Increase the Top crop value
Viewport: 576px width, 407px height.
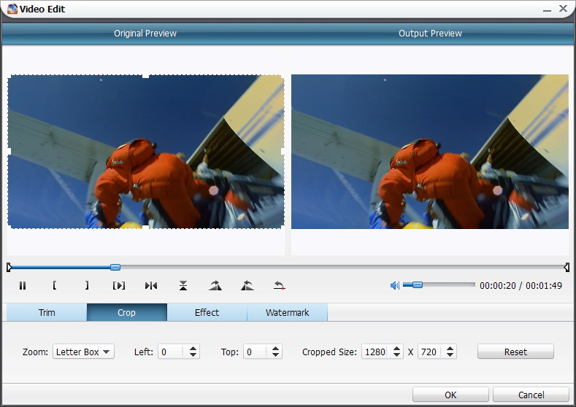(x=275, y=348)
